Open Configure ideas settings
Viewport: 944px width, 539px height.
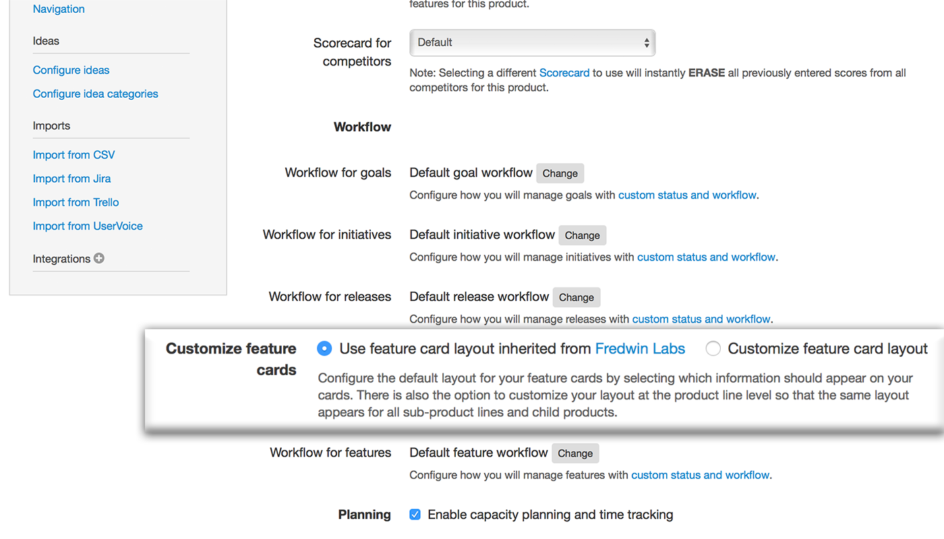tap(71, 69)
